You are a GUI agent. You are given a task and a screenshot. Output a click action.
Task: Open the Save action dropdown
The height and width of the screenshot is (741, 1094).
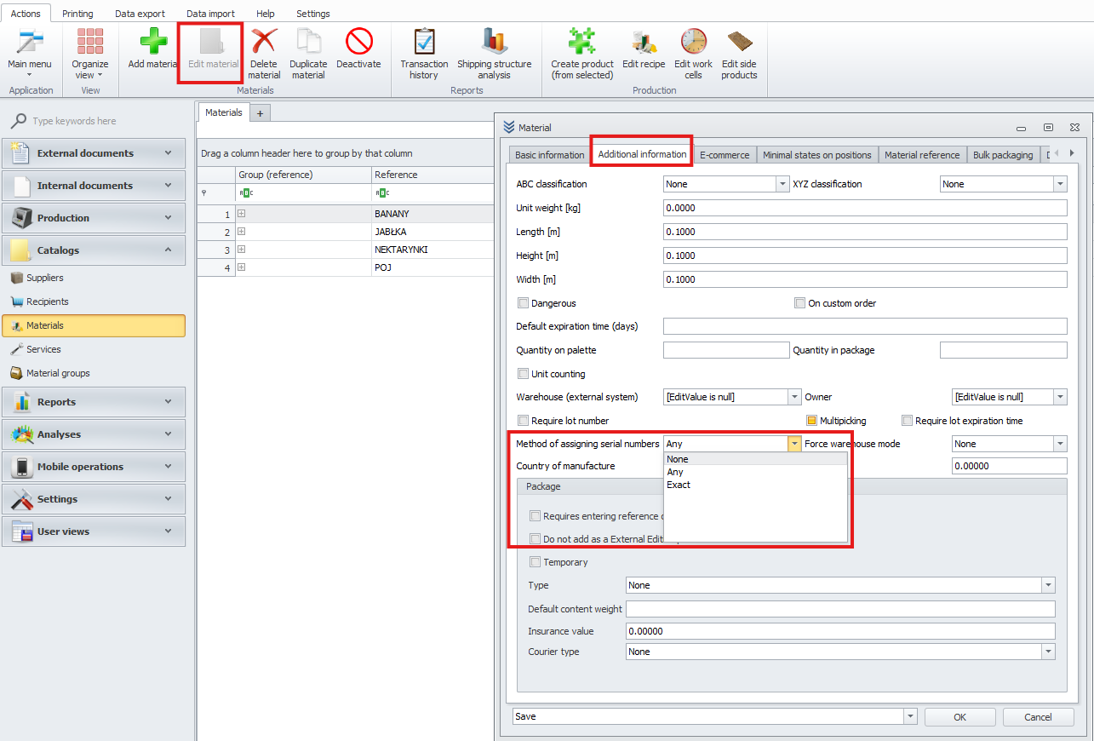[x=910, y=716]
